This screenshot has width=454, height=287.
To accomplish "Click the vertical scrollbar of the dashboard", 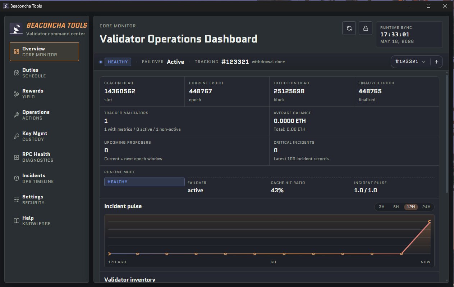I will tap(446, 133).
